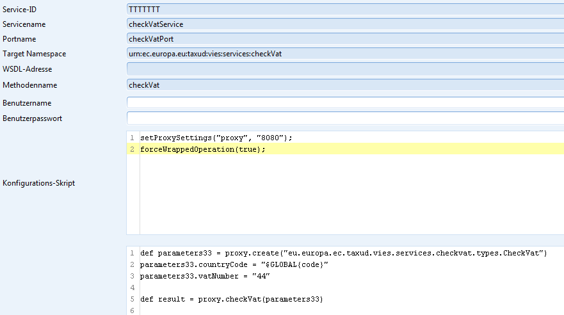Place cursor on the setProxySettings script line

(x=216, y=138)
